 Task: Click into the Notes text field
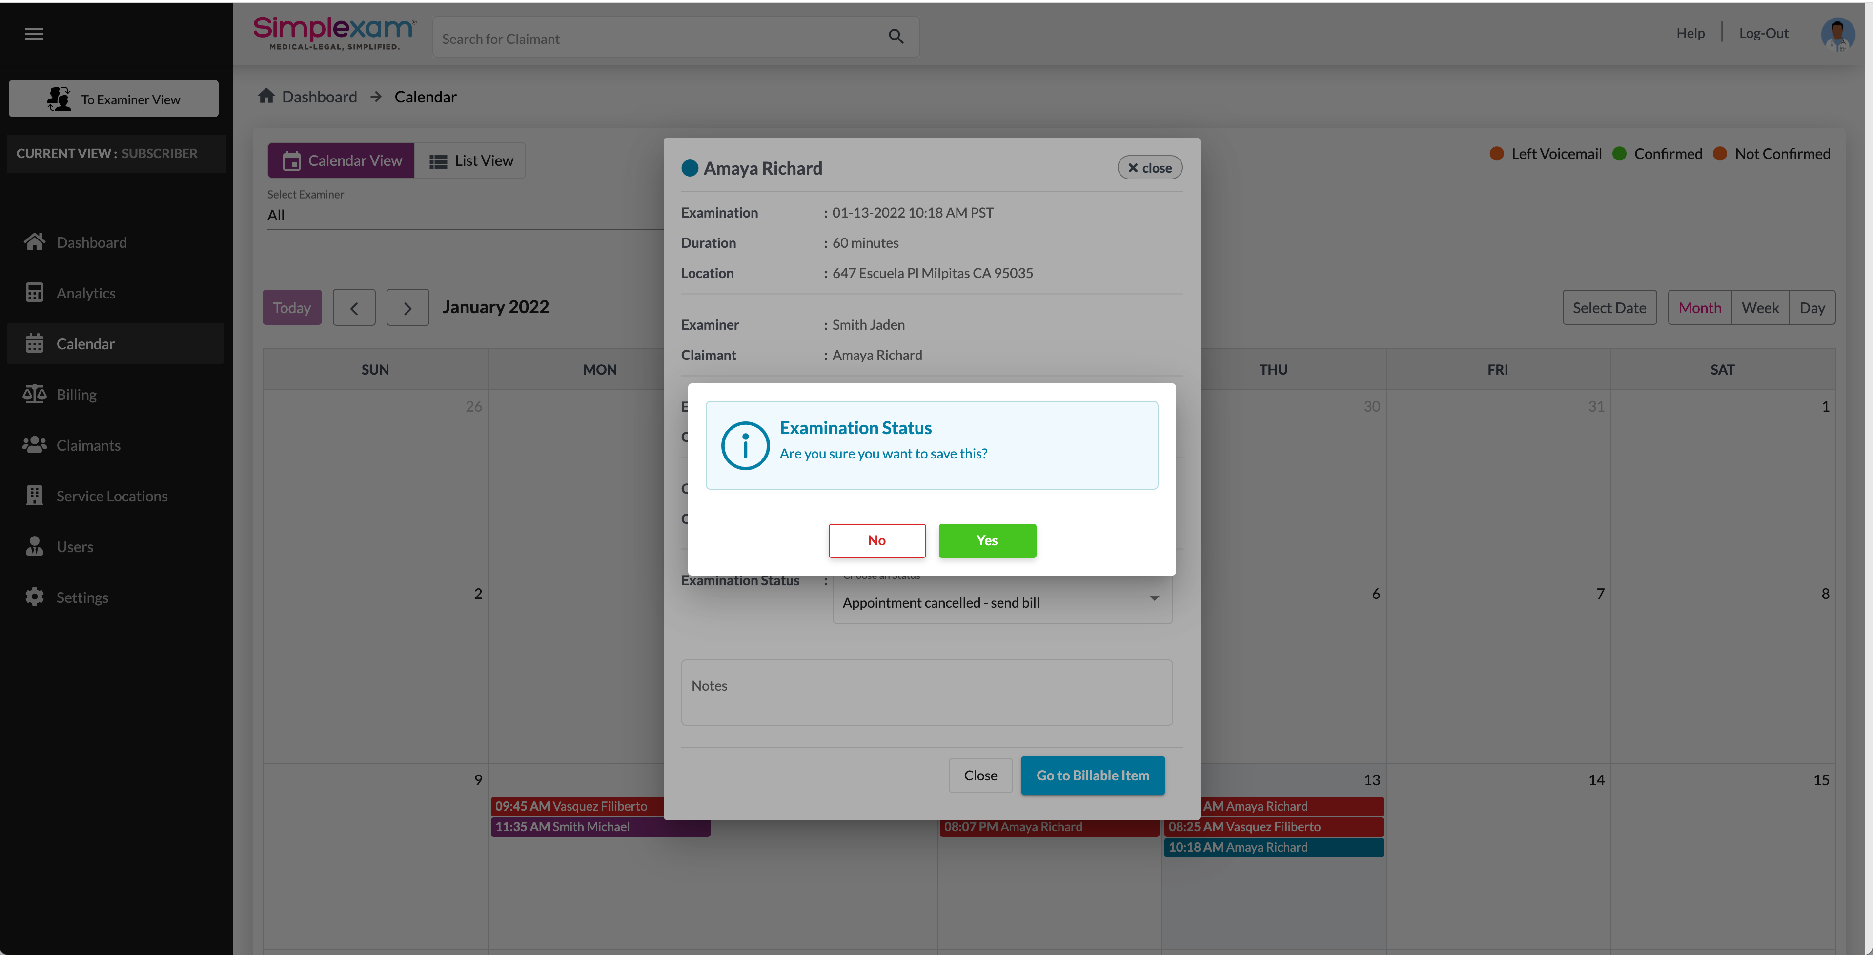point(926,692)
